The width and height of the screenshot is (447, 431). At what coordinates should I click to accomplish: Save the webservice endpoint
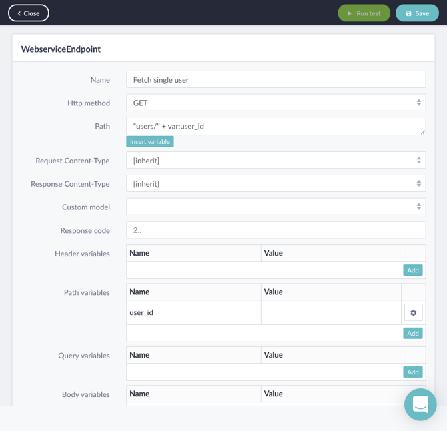point(417,13)
